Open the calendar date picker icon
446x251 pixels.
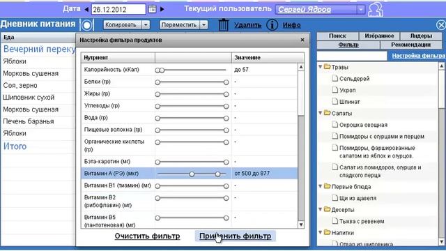click(152, 9)
